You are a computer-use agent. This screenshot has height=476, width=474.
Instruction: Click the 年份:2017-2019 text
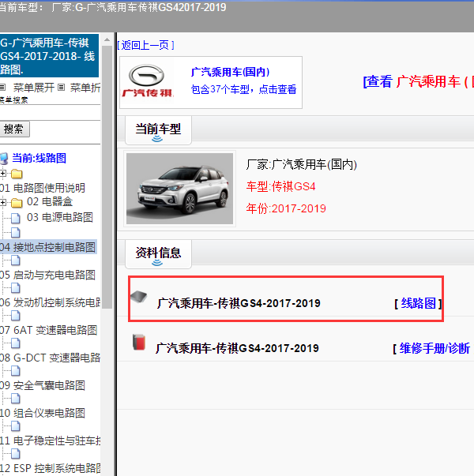pos(286,208)
